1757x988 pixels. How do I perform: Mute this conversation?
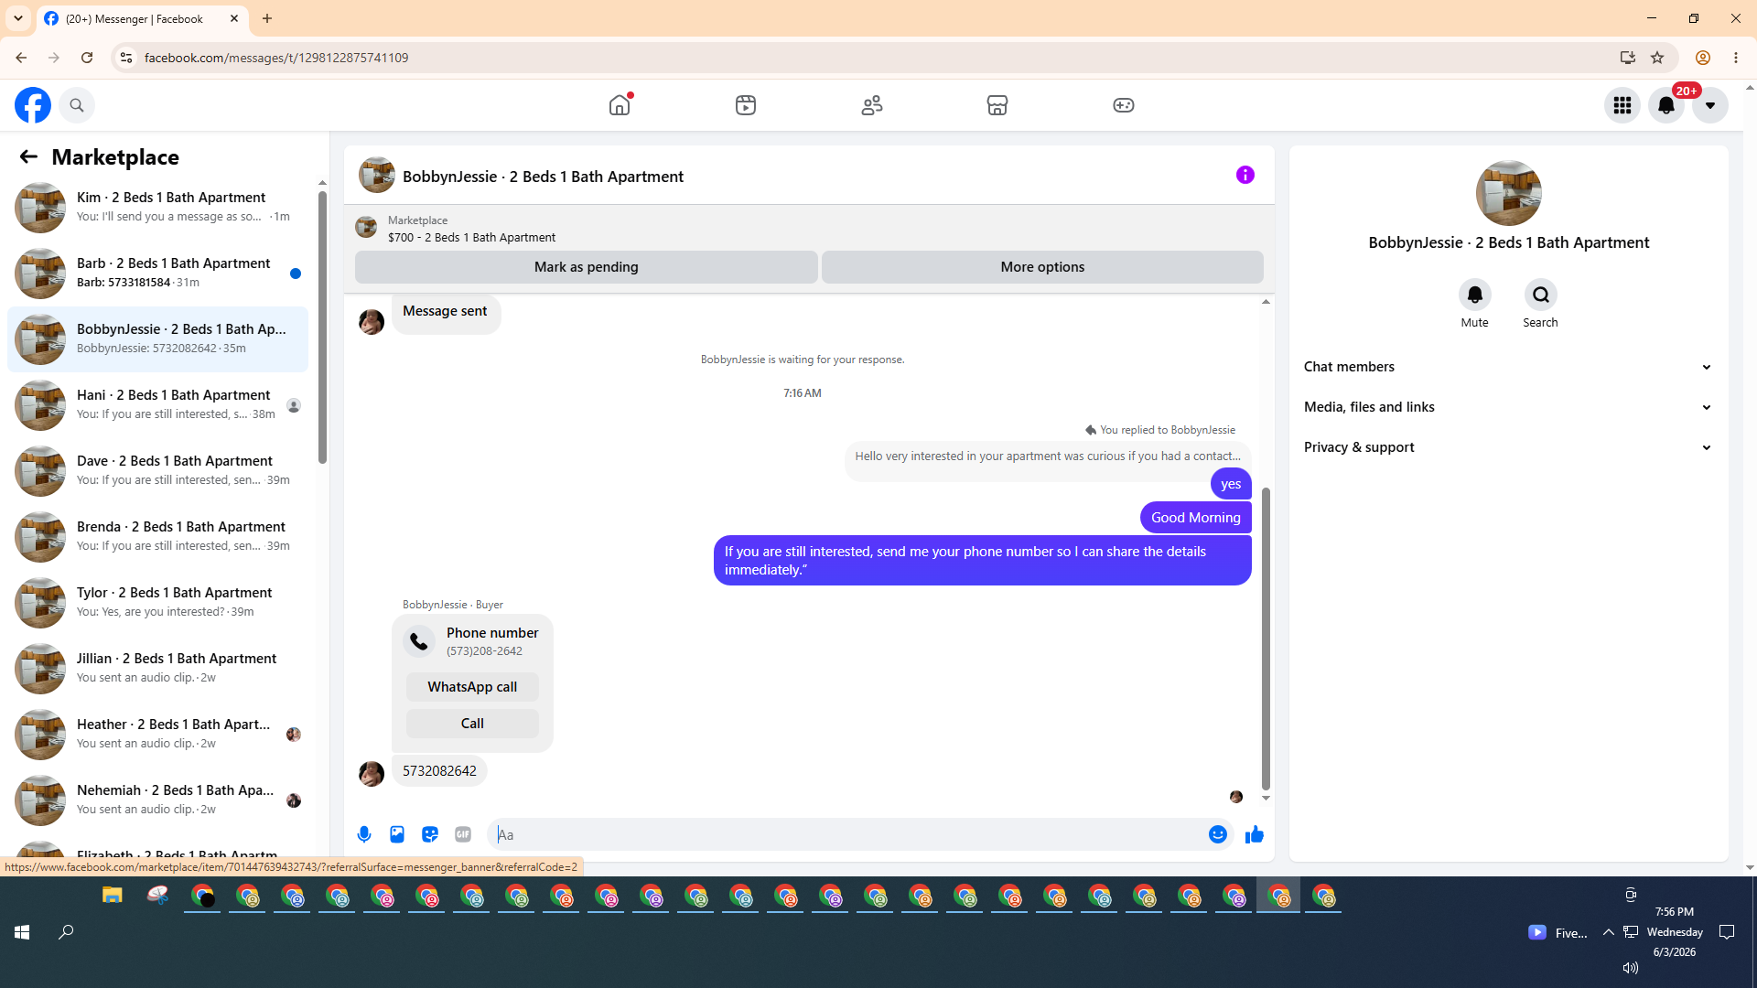click(x=1474, y=295)
